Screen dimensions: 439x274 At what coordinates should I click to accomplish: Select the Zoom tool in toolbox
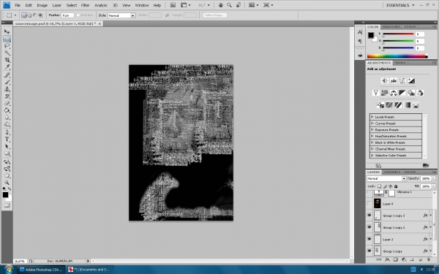click(x=7, y=183)
